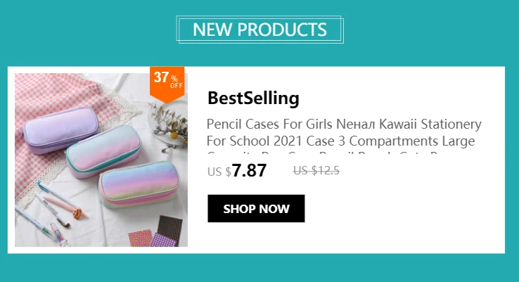Screen dimensions: 519x282
Task: Click the 37% OFF orange discount badge
Action: pyautogui.click(x=167, y=84)
